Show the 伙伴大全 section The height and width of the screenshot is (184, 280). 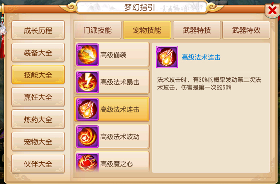click(38, 164)
